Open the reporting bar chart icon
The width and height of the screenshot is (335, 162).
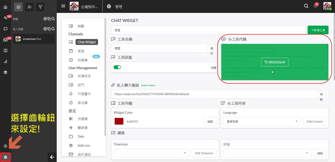[5, 61]
